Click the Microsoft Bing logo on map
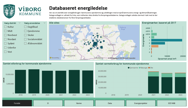This screenshot has height=108, width=188. (54, 58)
